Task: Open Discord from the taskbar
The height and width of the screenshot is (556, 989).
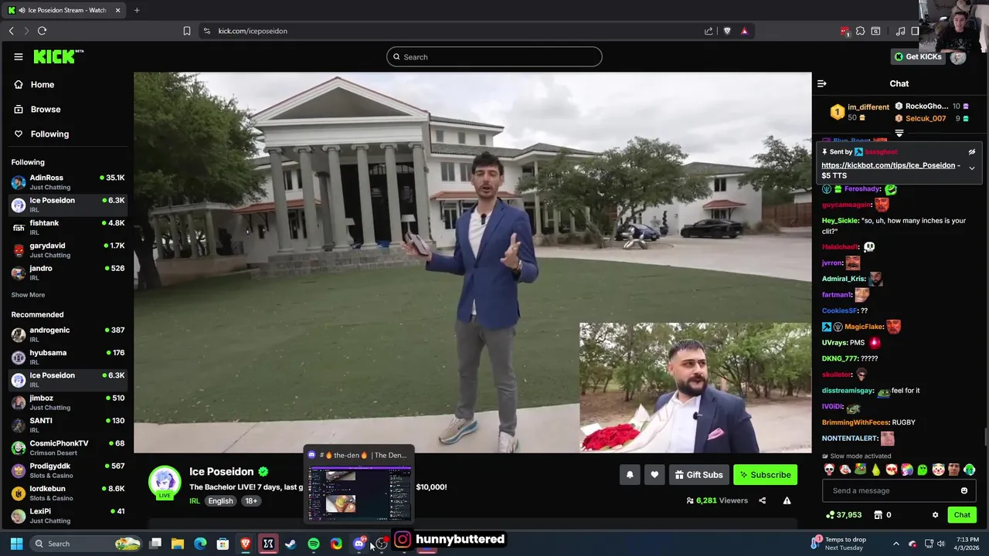Action: 359,544
